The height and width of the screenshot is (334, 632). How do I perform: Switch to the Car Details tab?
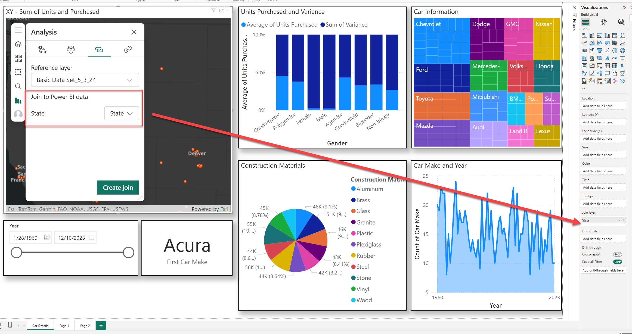click(x=40, y=325)
